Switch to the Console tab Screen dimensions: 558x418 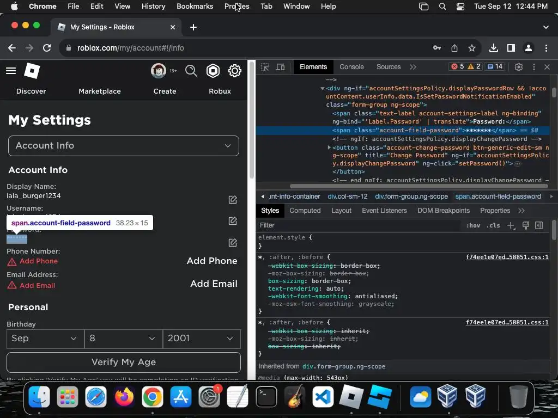(x=351, y=67)
